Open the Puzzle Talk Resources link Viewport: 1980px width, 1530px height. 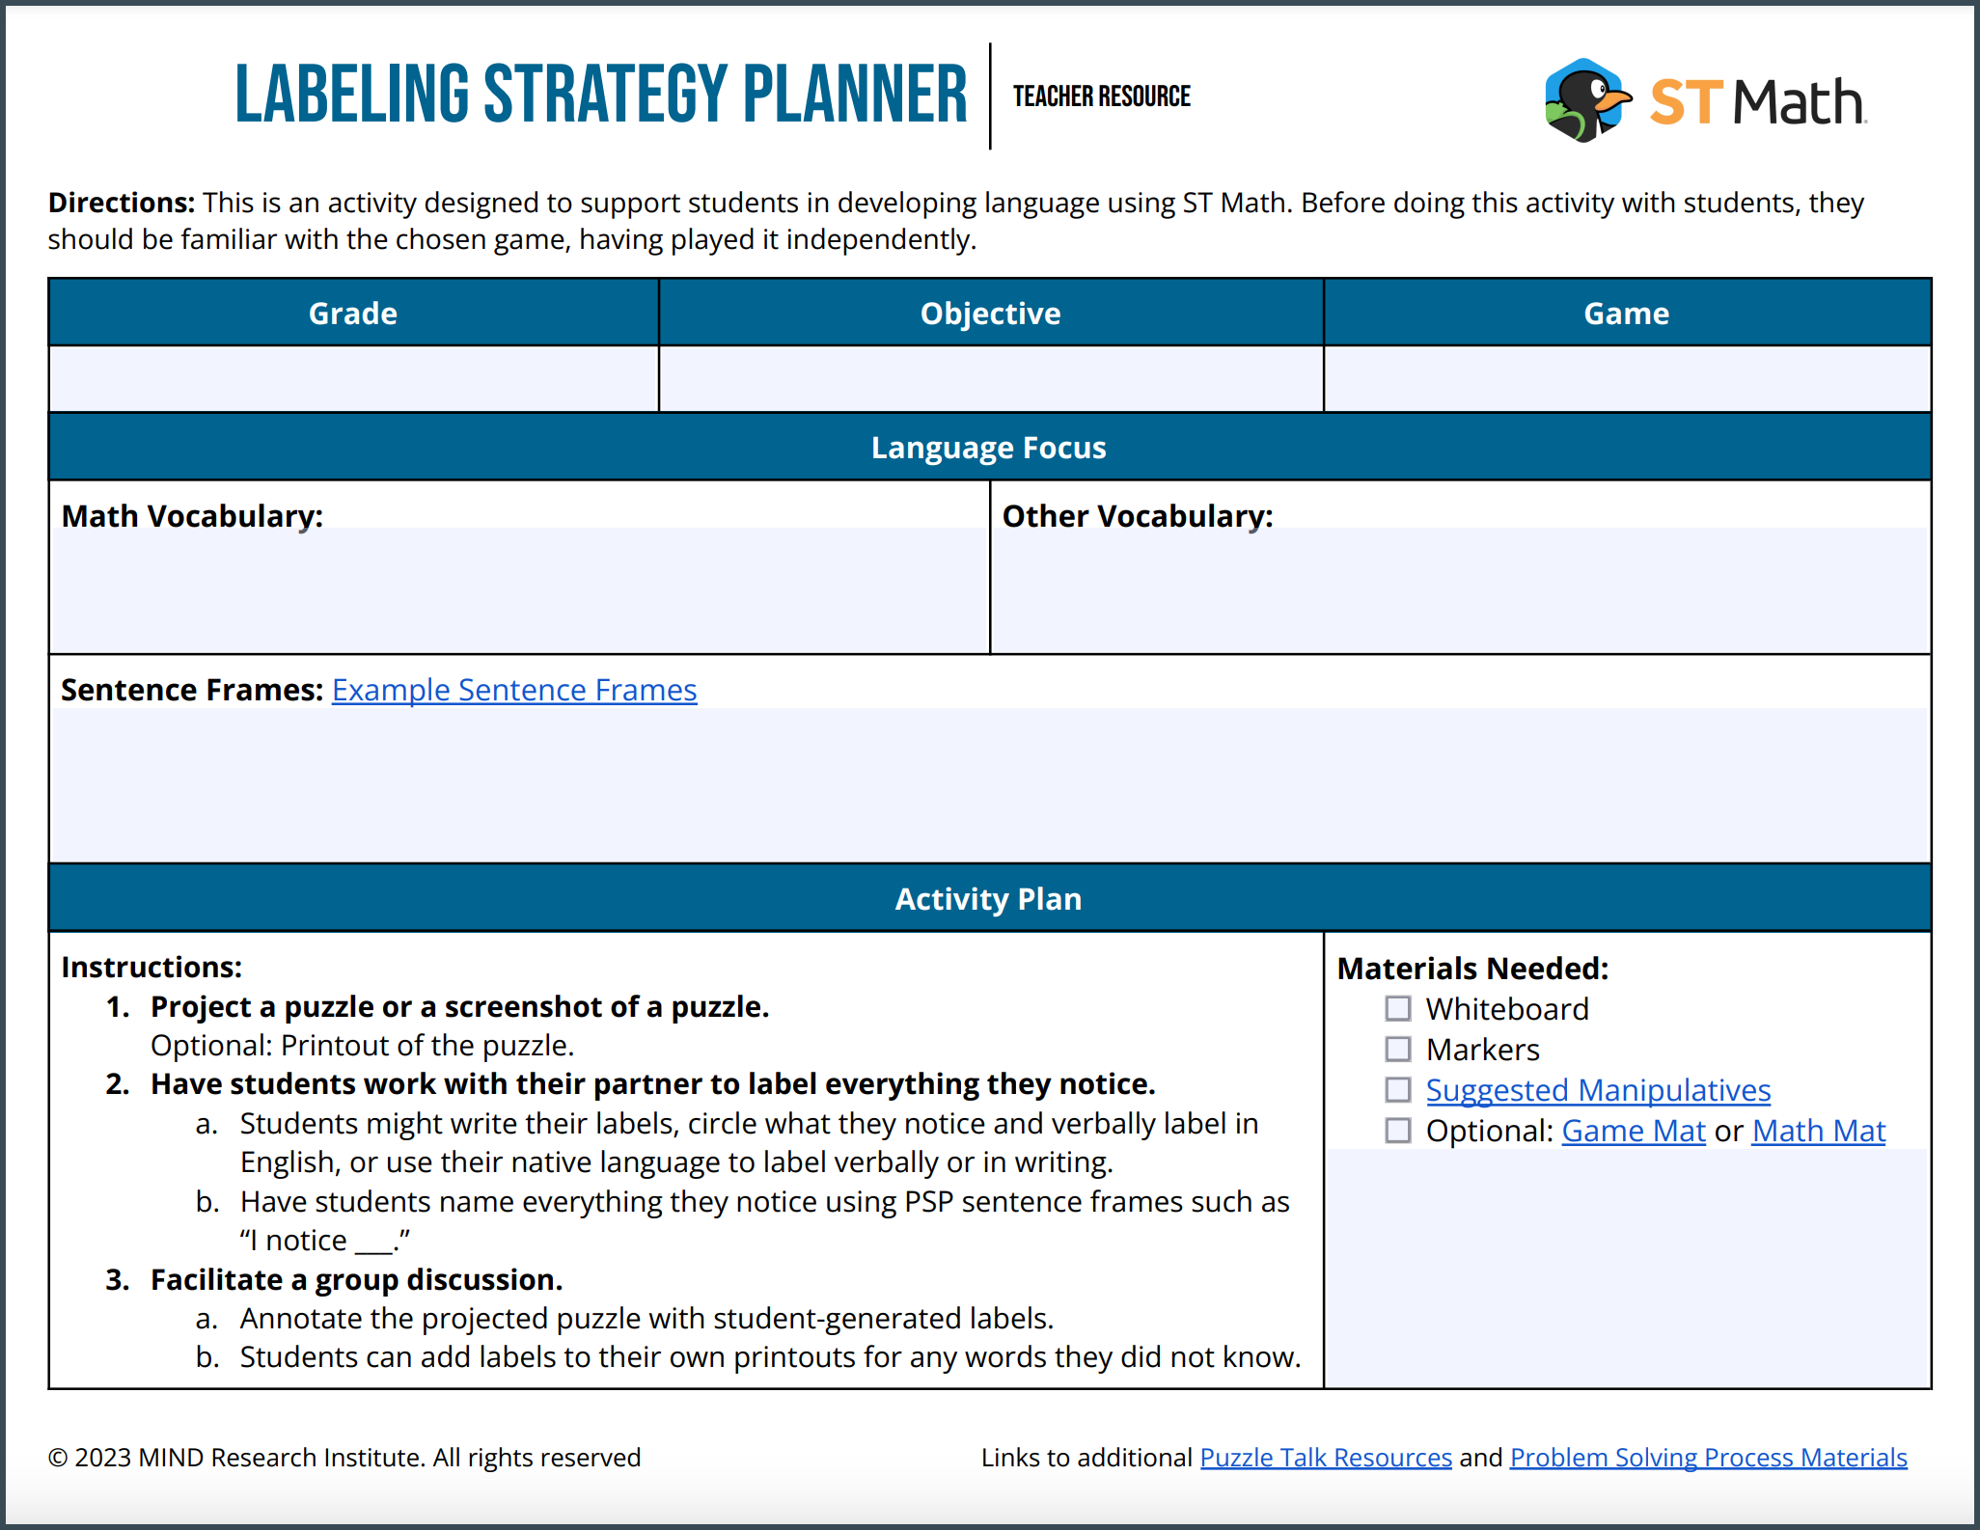coord(1326,1457)
